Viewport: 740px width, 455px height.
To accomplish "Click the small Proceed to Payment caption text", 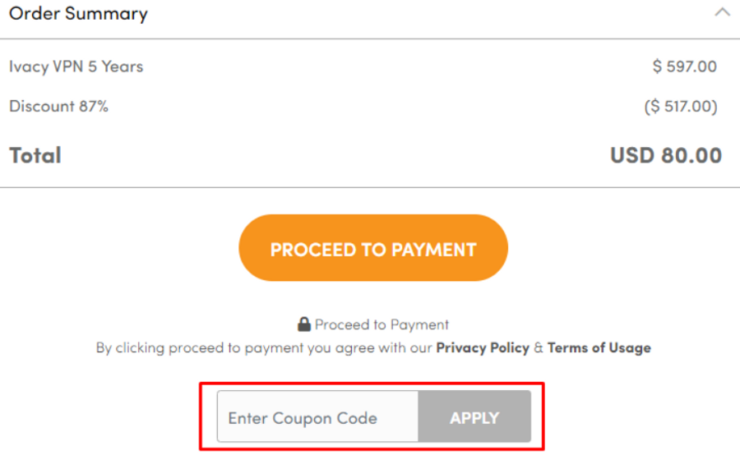I will [382, 324].
